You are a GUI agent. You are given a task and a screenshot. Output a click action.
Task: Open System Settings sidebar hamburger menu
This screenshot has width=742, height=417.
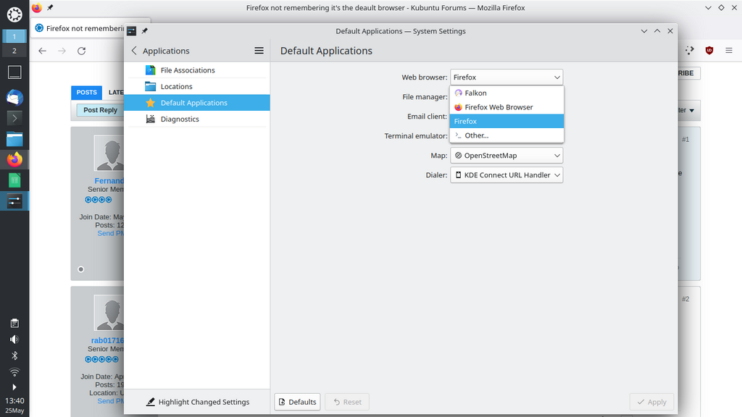(x=259, y=51)
